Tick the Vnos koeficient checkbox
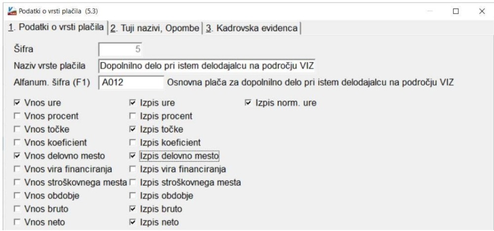The image size is (494, 231). [x=17, y=143]
